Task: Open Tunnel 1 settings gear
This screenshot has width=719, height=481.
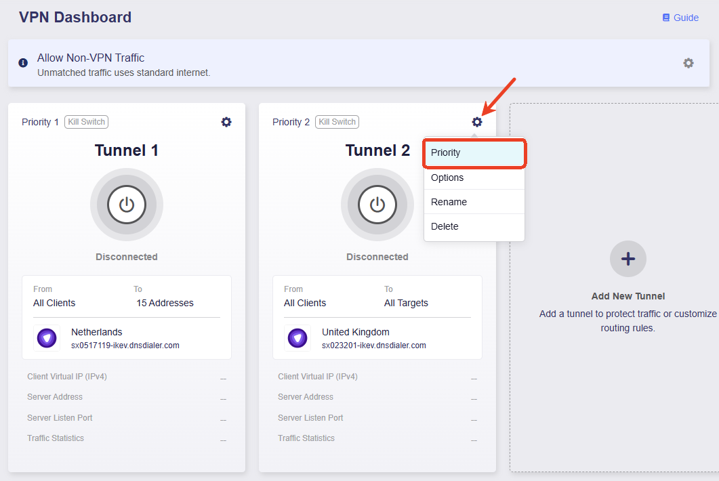Action: pos(226,122)
